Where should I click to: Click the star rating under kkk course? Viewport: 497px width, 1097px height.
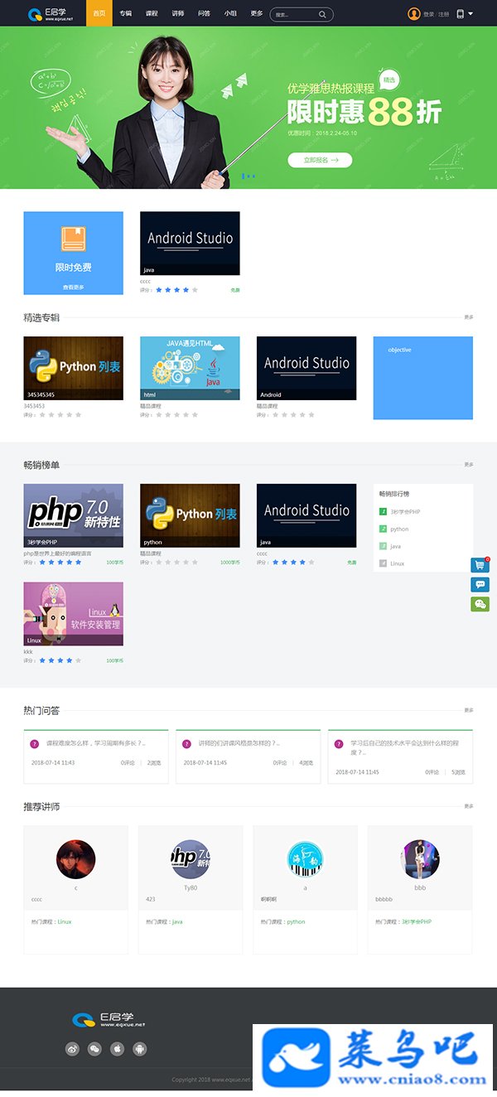[60, 660]
